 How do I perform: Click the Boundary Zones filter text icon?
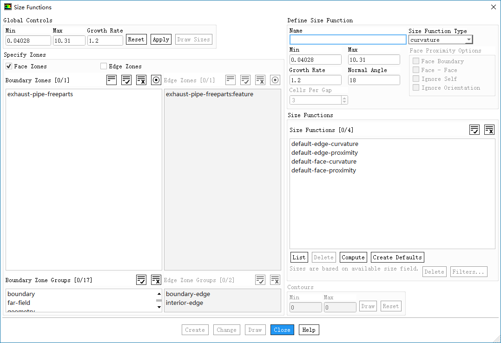click(x=112, y=80)
